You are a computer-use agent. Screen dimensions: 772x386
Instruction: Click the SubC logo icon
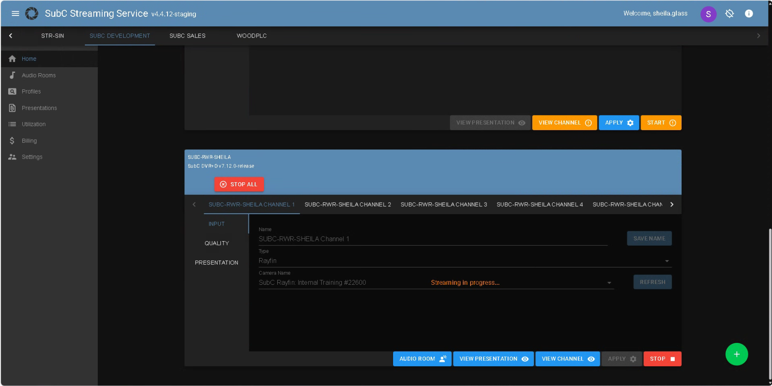click(32, 13)
